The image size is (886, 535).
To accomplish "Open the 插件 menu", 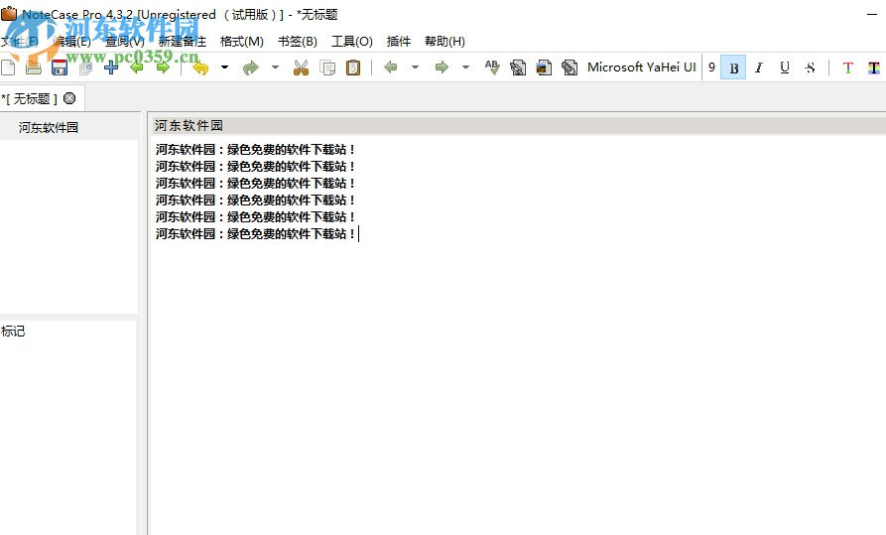I will pos(399,42).
